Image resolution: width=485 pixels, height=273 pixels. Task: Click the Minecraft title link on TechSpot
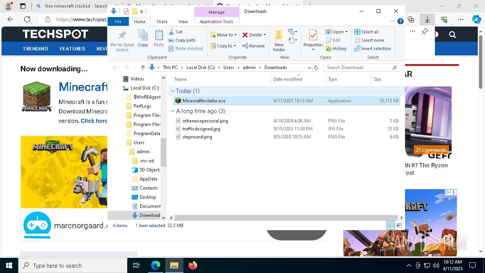pos(83,87)
